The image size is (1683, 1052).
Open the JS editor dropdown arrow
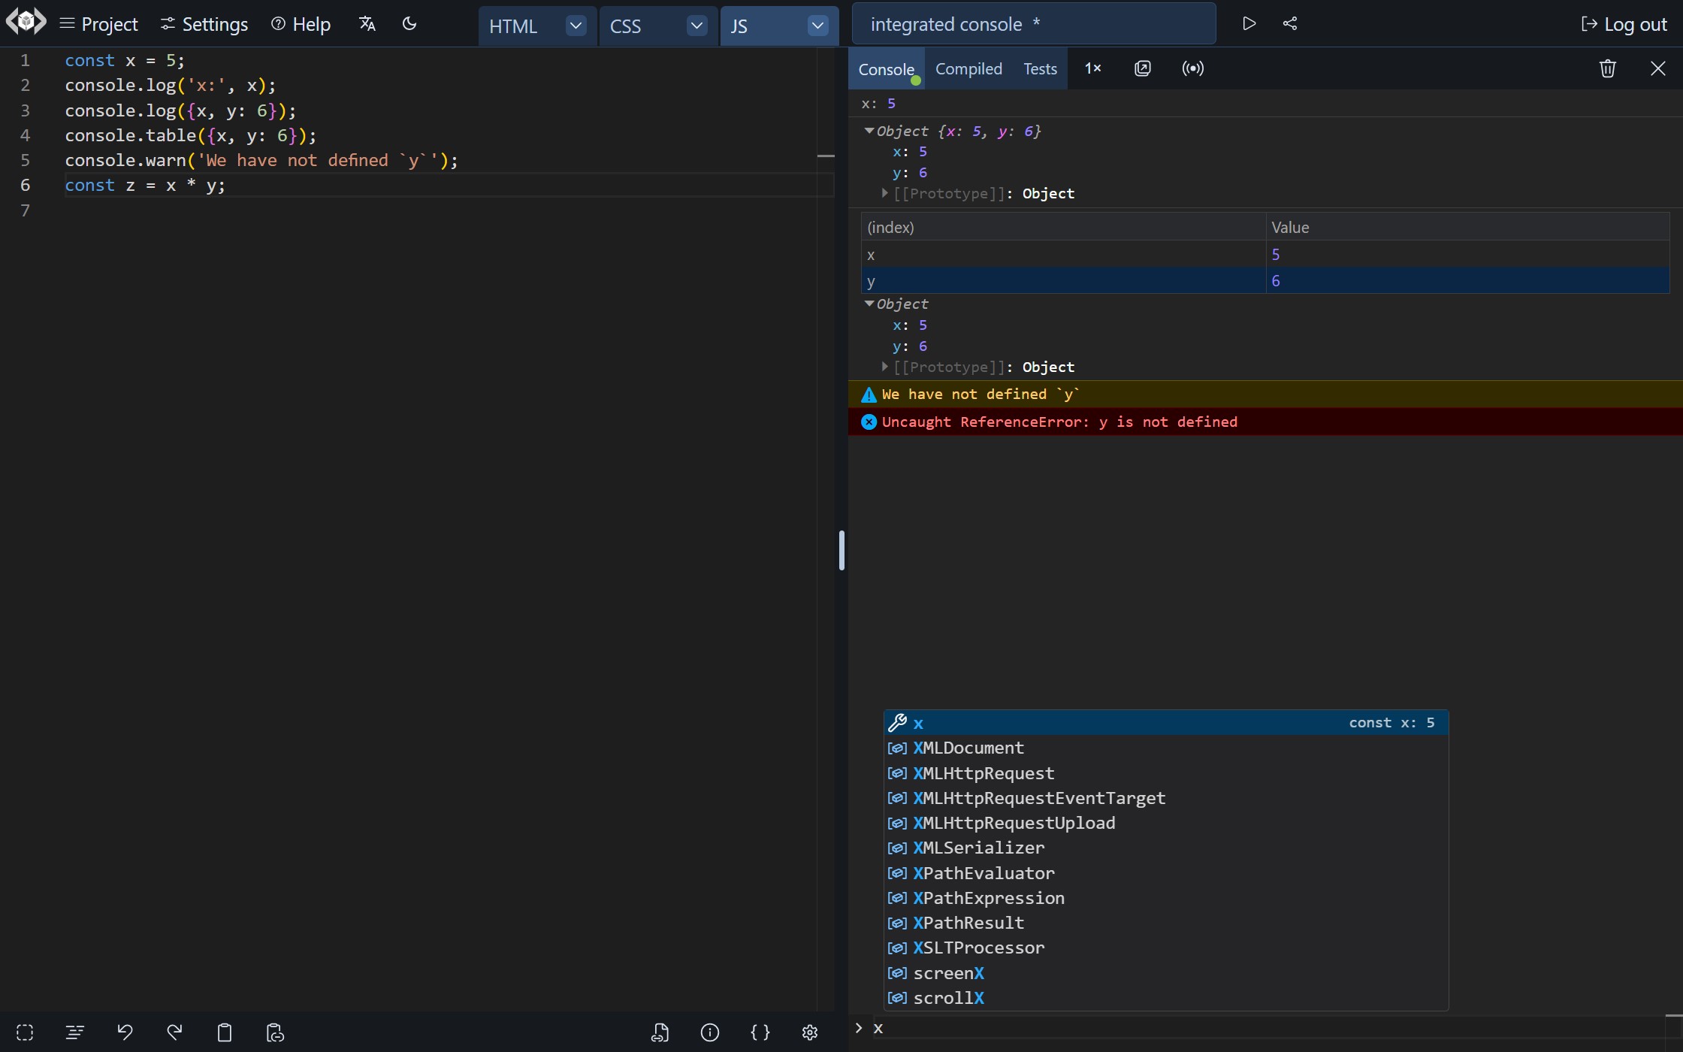[x=817, y=26]
